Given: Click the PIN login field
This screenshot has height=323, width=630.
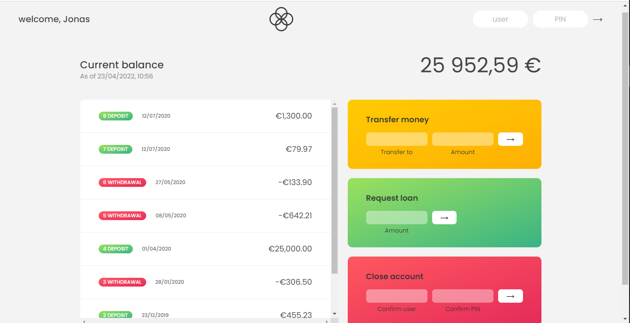Looking at the screenshot, I should coord(560,19).
